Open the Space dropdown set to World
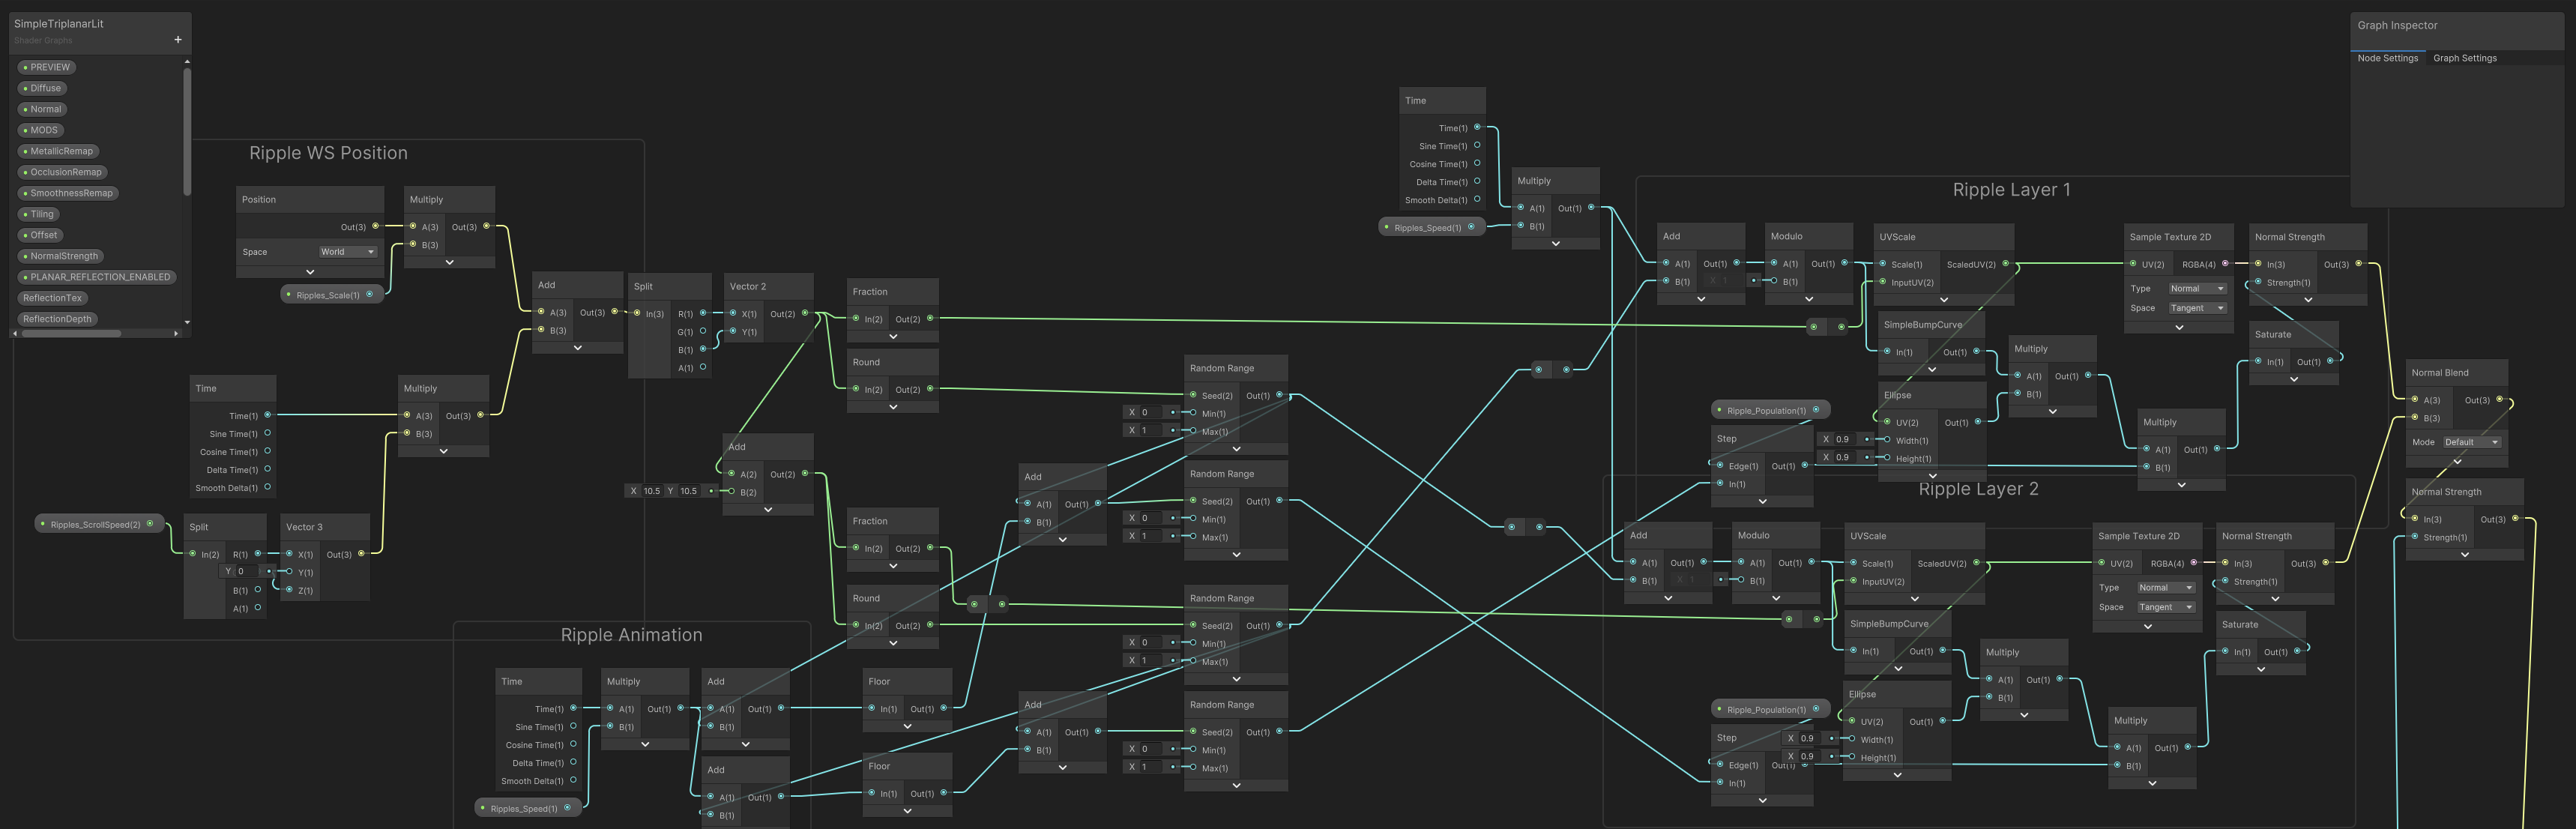The image size is (2576, 829). tap(348, 252)
